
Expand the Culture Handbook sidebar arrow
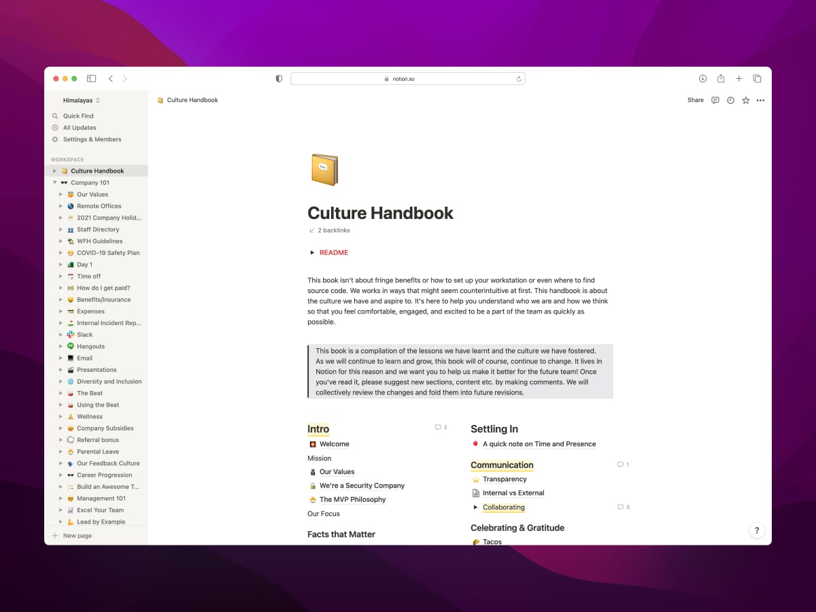click(54, 171)
